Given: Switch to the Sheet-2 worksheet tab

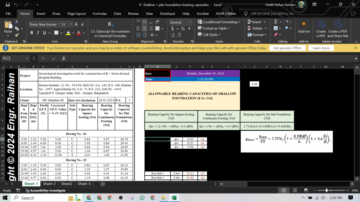Looking at the screenshot, I should click(49, 183).
